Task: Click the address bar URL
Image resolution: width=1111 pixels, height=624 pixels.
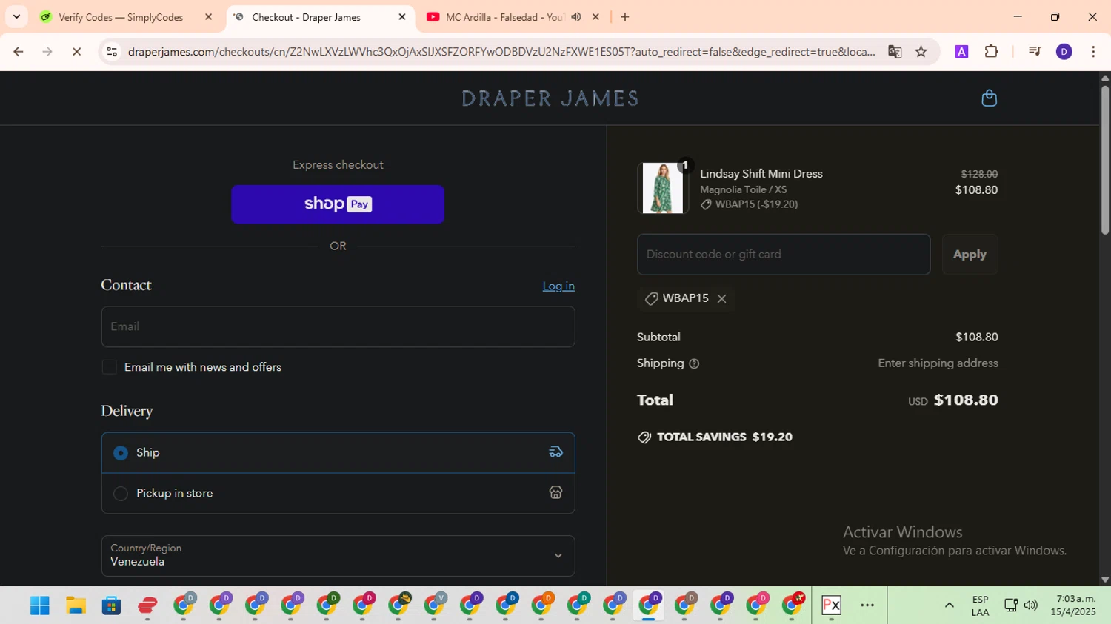Action: tap(501, 52)
